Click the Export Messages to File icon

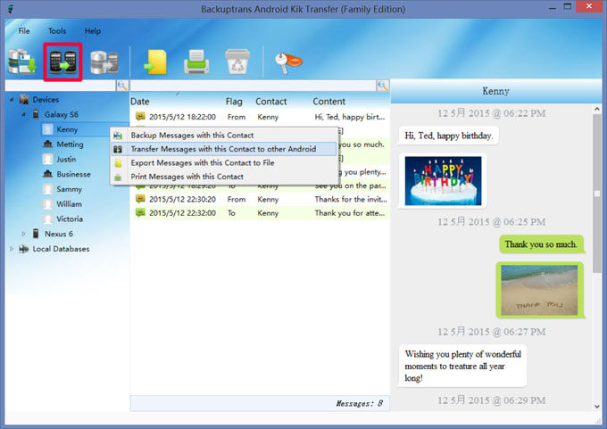(x=155, y=62)
